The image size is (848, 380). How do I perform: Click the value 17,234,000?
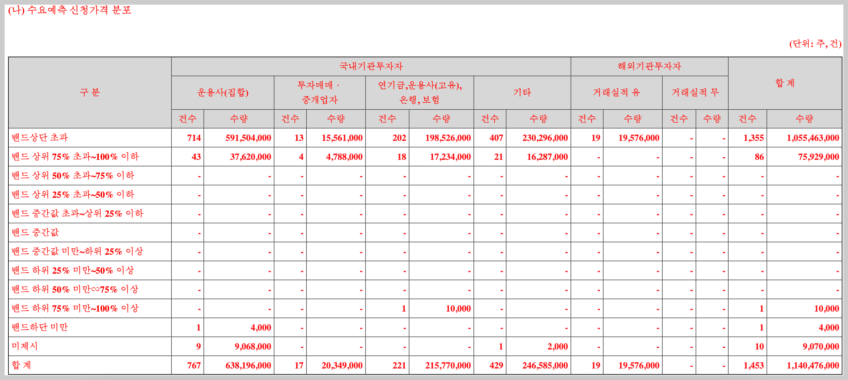[450, 157]
